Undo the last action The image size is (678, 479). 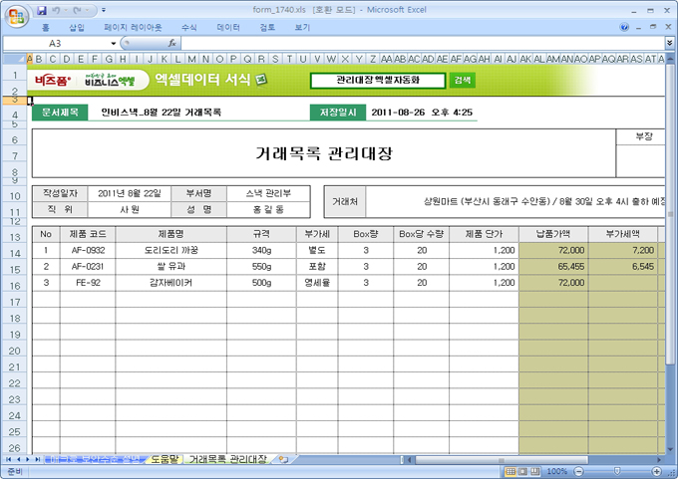pyautogui.click(x=56, y=10)
